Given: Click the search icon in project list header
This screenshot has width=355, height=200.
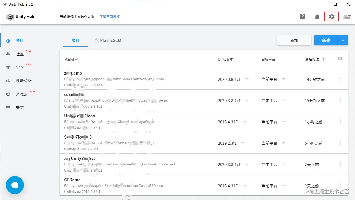Looking at the screenshot, I should point(340,59).
